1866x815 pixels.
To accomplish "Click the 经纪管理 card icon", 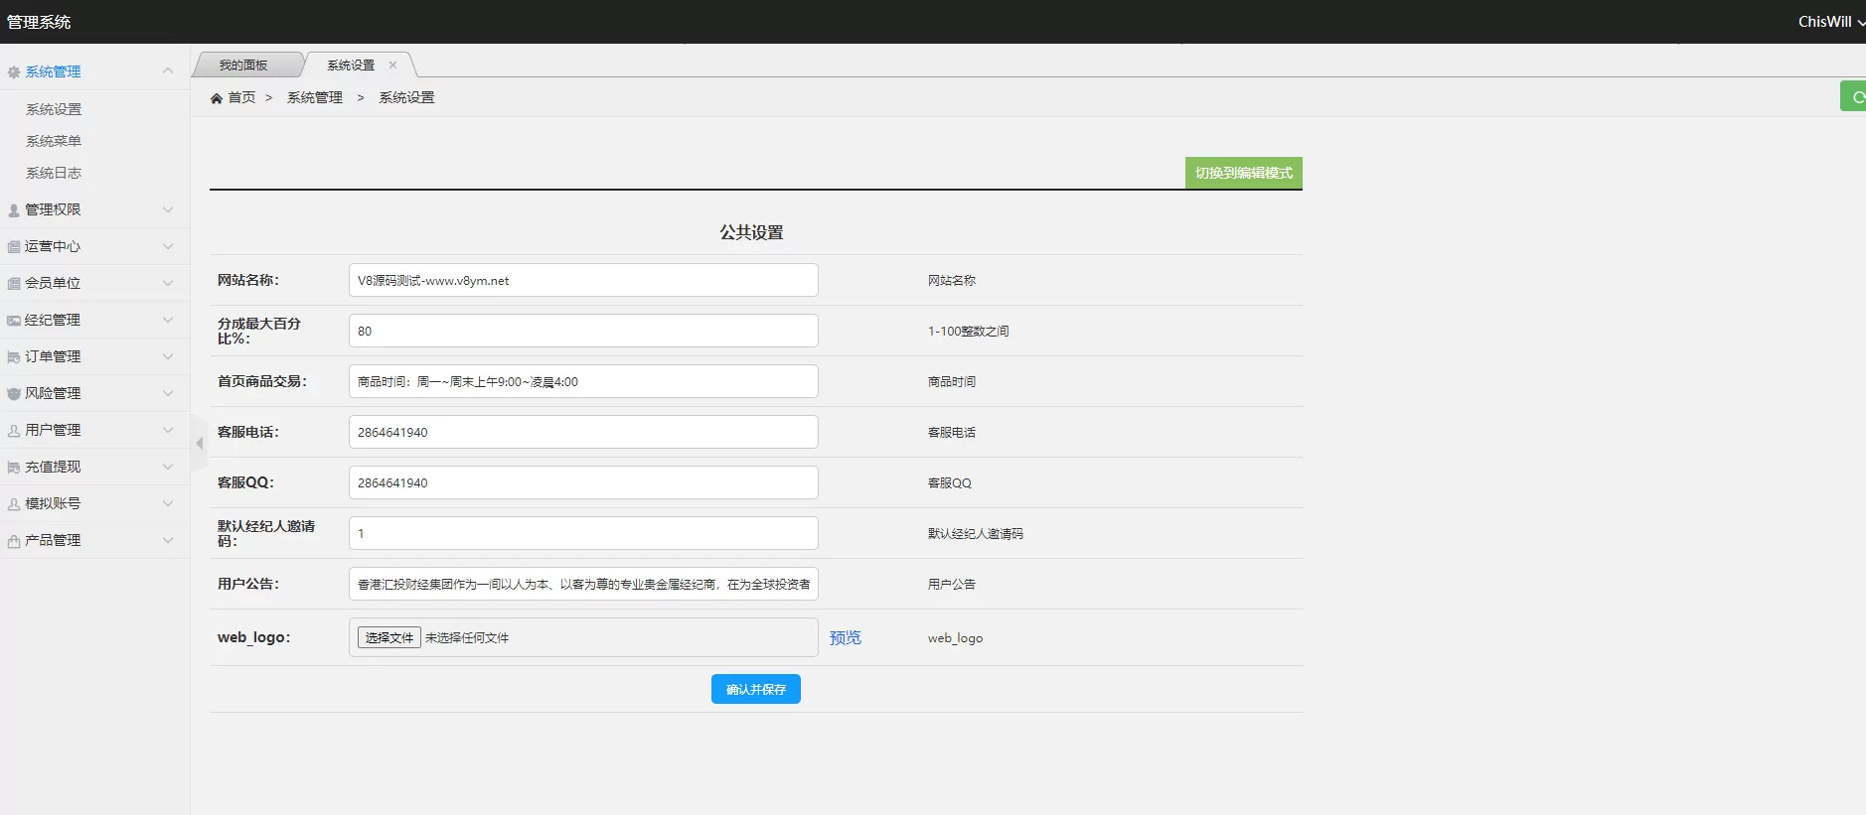I will (14, 321).
